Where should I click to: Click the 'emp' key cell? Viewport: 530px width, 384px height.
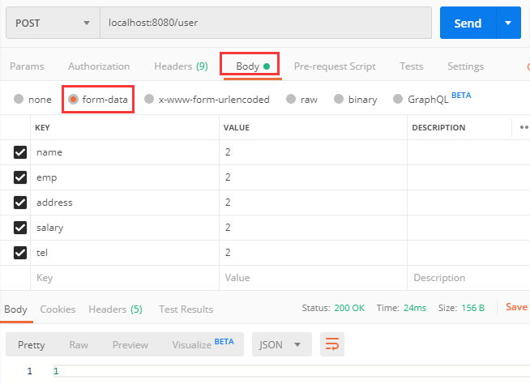tap(125, 177)
